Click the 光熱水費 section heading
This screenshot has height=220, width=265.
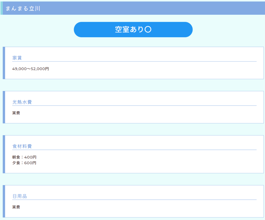[x=22, y=102]
